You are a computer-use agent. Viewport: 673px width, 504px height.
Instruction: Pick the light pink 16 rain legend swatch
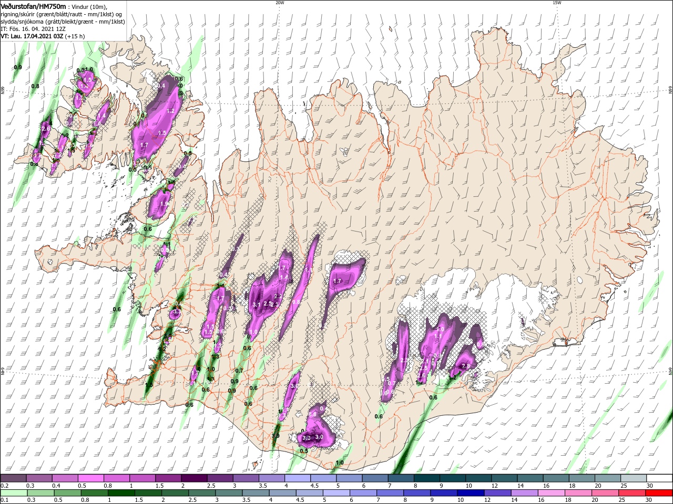pyautogui.click(x=551, y=493)
